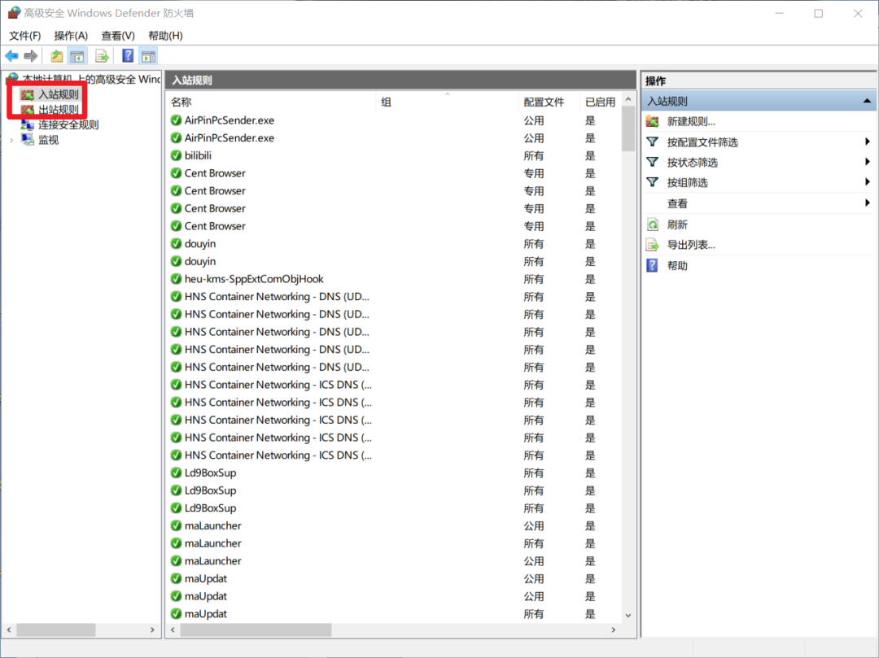Click the Export list toolbar icon
Screen dimensions: 879x658
click(x=102, y=56)
